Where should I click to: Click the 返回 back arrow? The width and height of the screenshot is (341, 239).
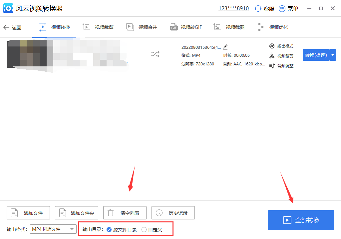[6, 27]
